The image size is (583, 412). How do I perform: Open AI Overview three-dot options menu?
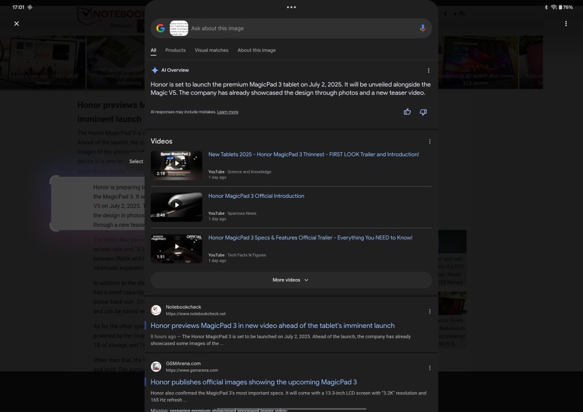click(x=429, y=70)
